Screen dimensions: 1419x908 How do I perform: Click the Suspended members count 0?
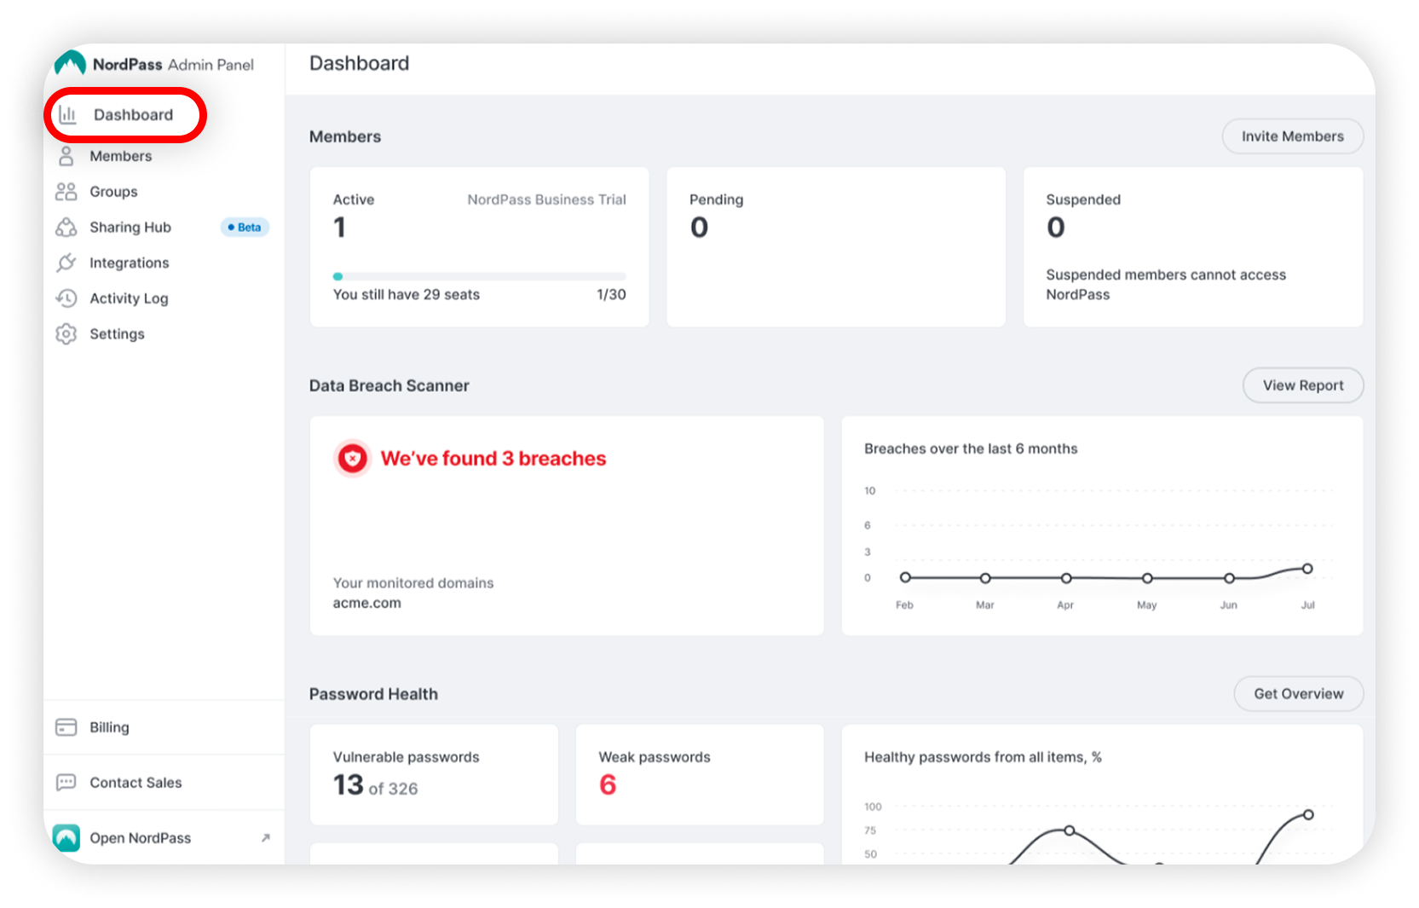pos(1056,228)
